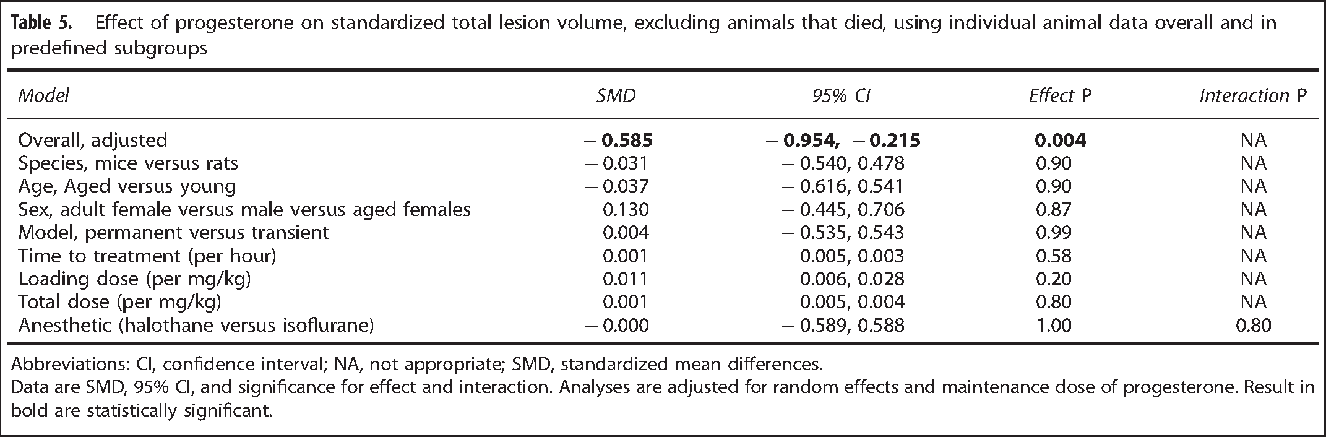The height and width of the screenshot is (437, 1326).
Task: Click the 95% CI column header
Action: [x=842, y=95]
